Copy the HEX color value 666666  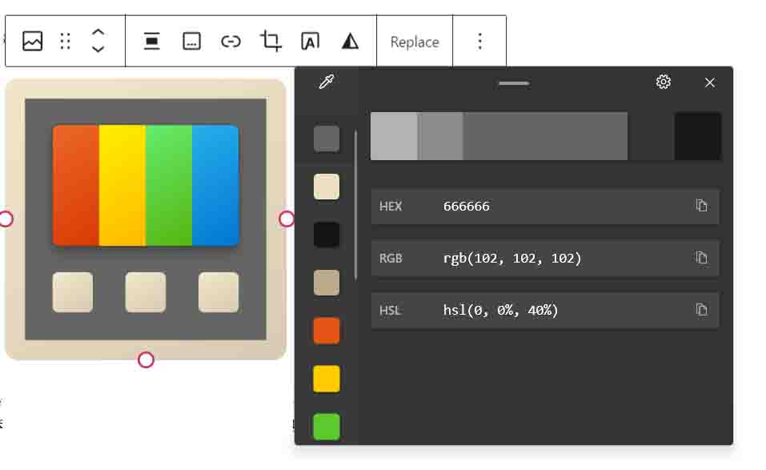tap(702, 206)
